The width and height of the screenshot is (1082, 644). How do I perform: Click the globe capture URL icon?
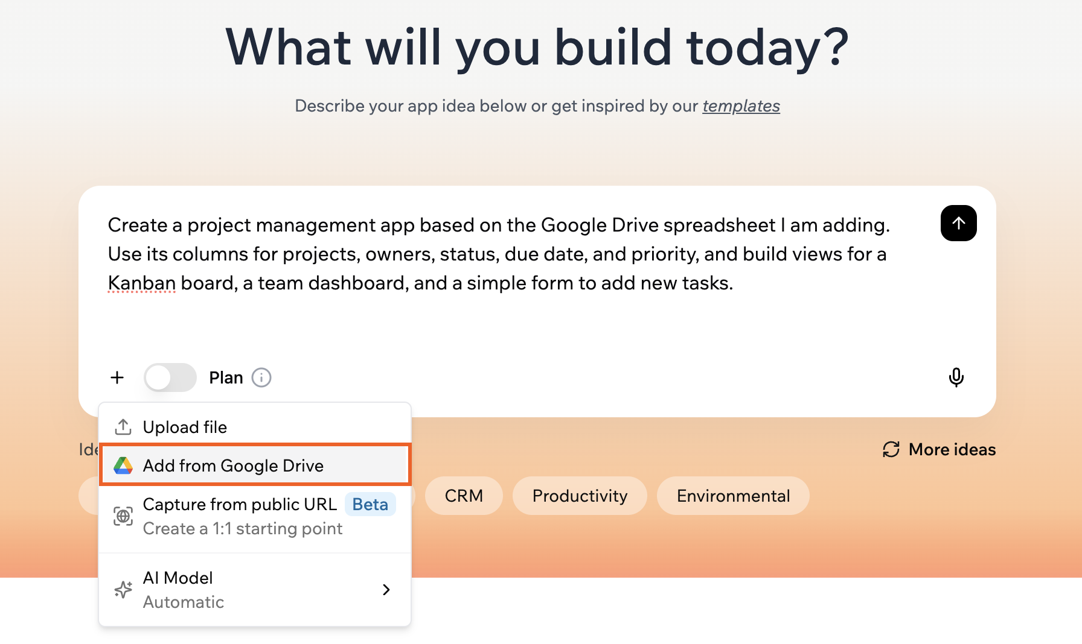pyautogui.click(x=123, y=516)
